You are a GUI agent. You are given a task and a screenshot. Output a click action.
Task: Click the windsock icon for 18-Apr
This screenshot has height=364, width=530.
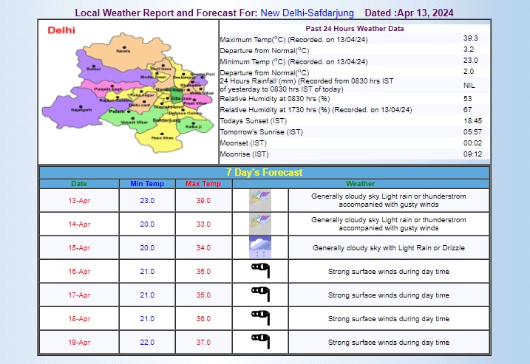261,318
